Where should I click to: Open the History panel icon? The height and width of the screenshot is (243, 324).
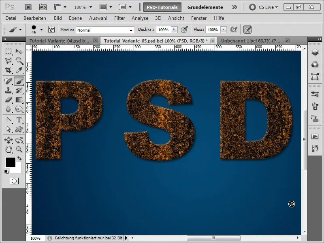tap(315, 148)
